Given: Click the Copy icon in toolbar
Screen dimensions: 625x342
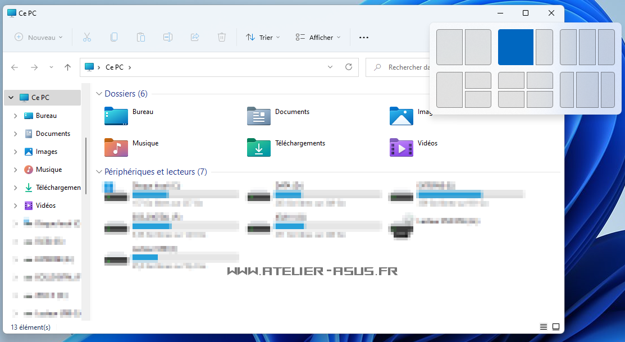Looking at the screenshot, I should (114, 38).
